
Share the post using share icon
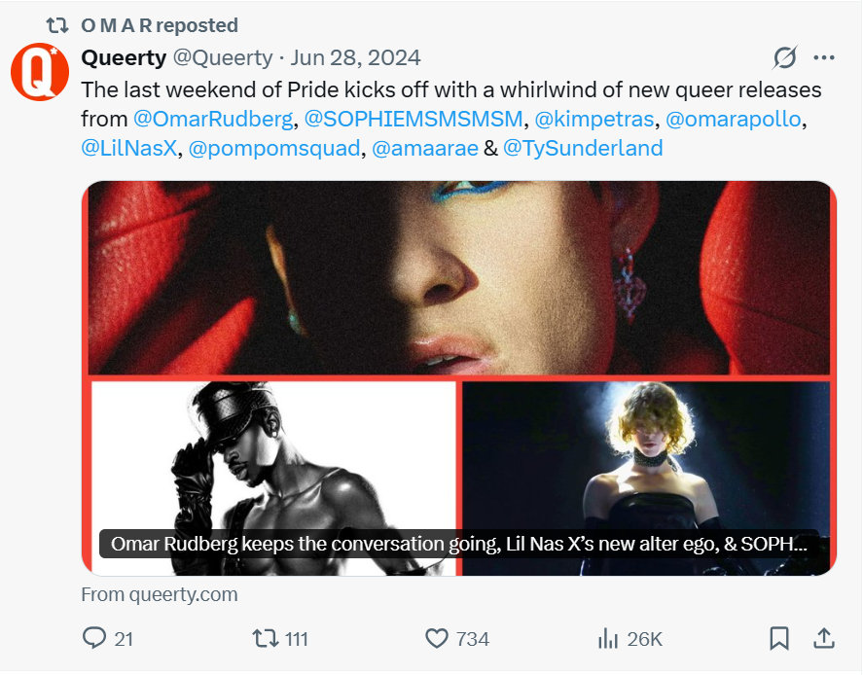pyautogui.click(x=824, y=638)
